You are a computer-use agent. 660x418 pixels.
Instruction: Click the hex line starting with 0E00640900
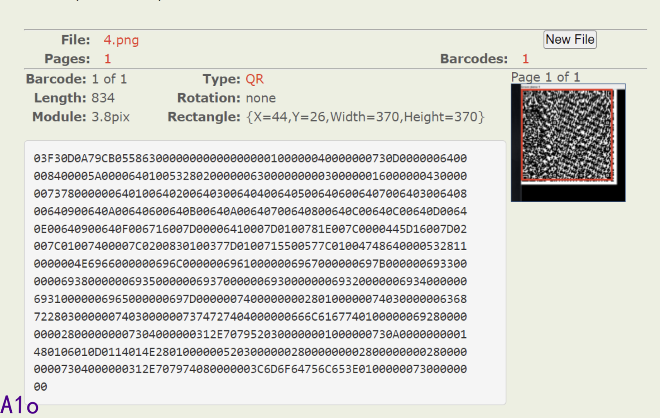(250, 229)
